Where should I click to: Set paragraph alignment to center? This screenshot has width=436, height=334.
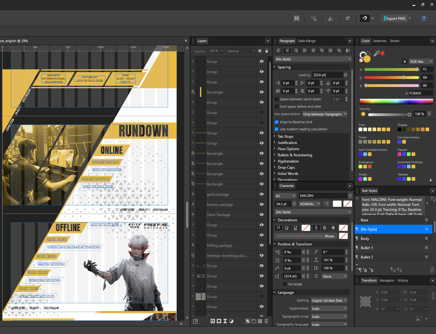point(287,50)
